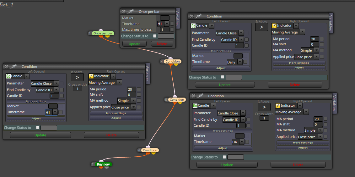Toggle Change Status to checkbox in Once per bar
Image resolution: width=355 pixels, height=177 pixels.
coord(155,36)
